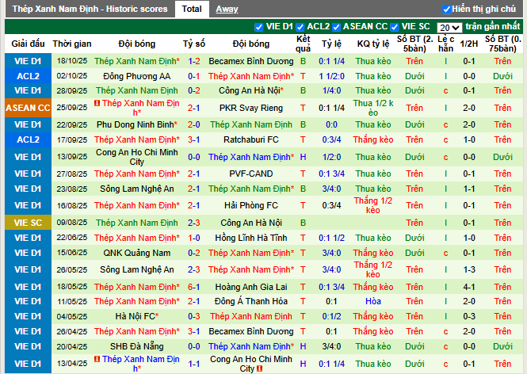Toggle the Hiển thị ghi chú checkbox
The height and width of the screenshot is (374, 527).
tap(447, 10)
